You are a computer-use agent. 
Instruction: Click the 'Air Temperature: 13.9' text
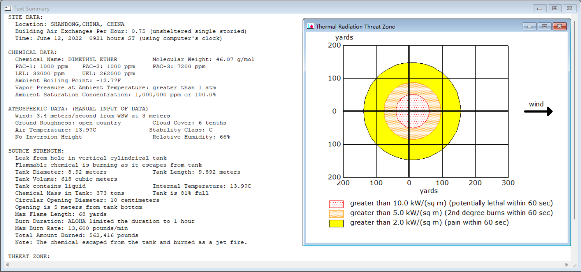pos(56,130)
